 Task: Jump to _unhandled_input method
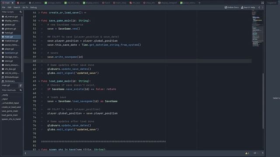[10, 103]
